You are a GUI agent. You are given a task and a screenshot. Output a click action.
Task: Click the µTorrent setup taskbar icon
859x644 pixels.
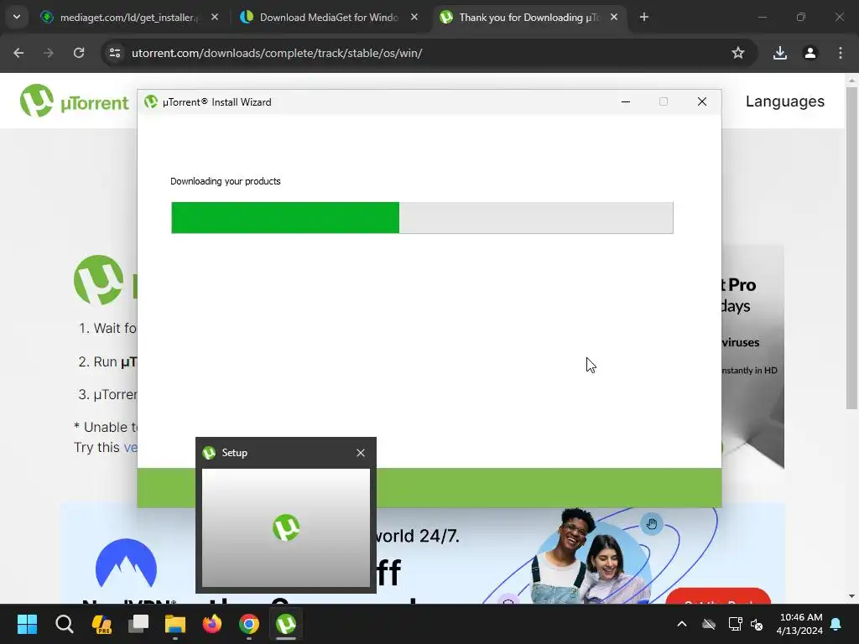point(286,624)
